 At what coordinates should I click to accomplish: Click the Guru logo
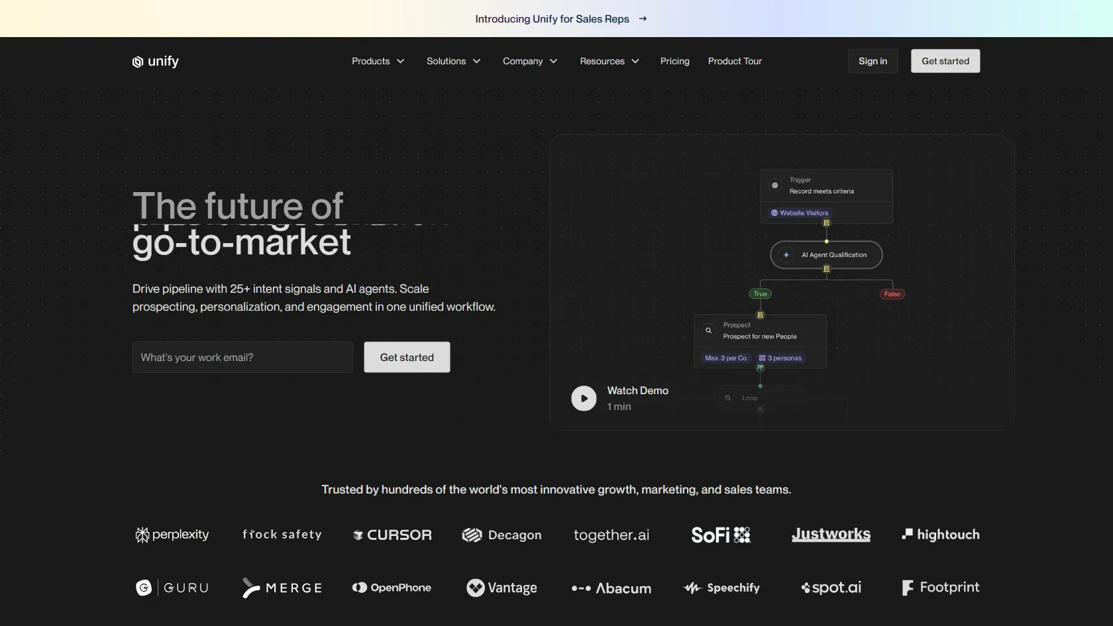click(x=172, y=588)
